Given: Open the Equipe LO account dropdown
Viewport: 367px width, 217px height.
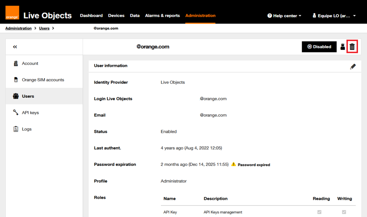Looking at the screenshot, I should click(x=334, y=16).
